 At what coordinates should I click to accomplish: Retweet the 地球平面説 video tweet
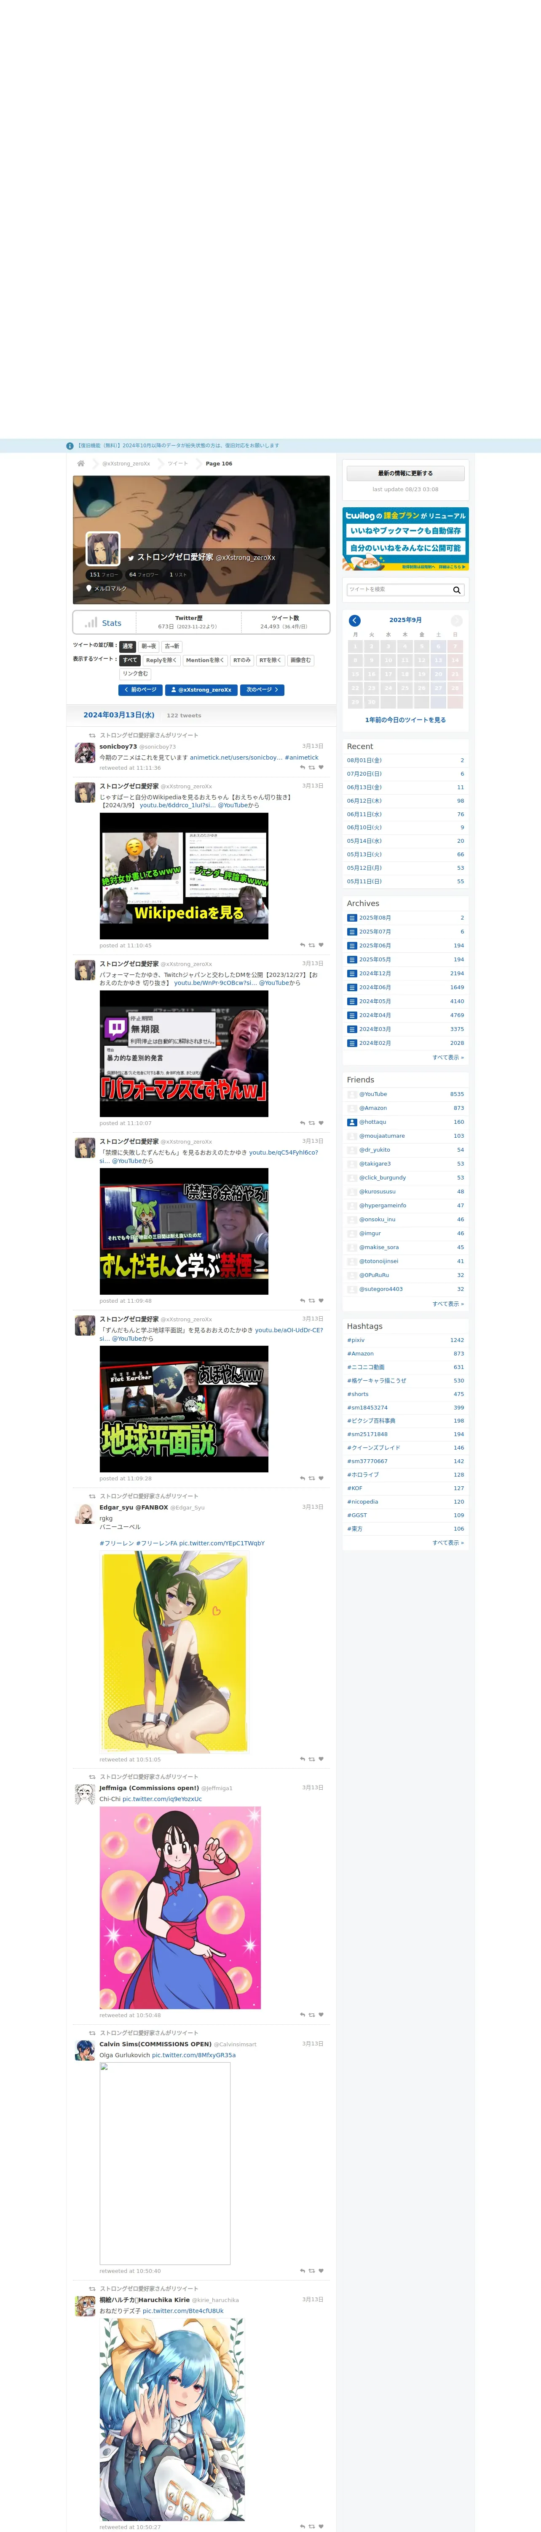(x=311, y=1478)
